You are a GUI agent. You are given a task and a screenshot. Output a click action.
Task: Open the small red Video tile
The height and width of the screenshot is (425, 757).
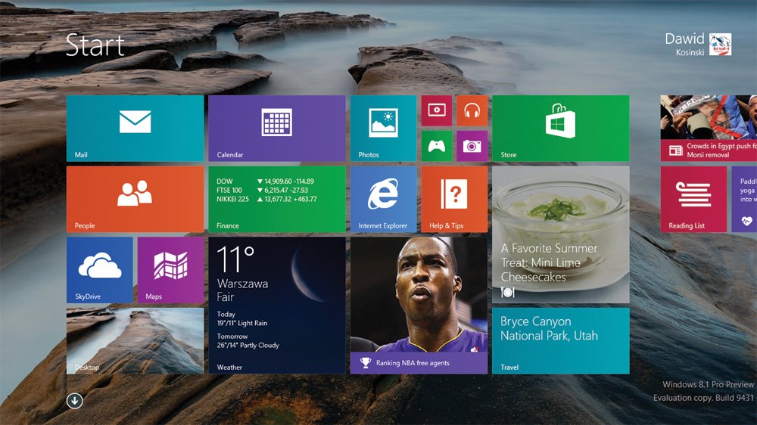tap(436, 110)
